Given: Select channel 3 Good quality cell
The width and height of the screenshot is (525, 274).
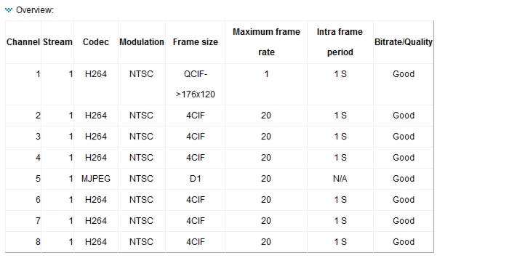Looking at the screenshot, I should point(404,137).
